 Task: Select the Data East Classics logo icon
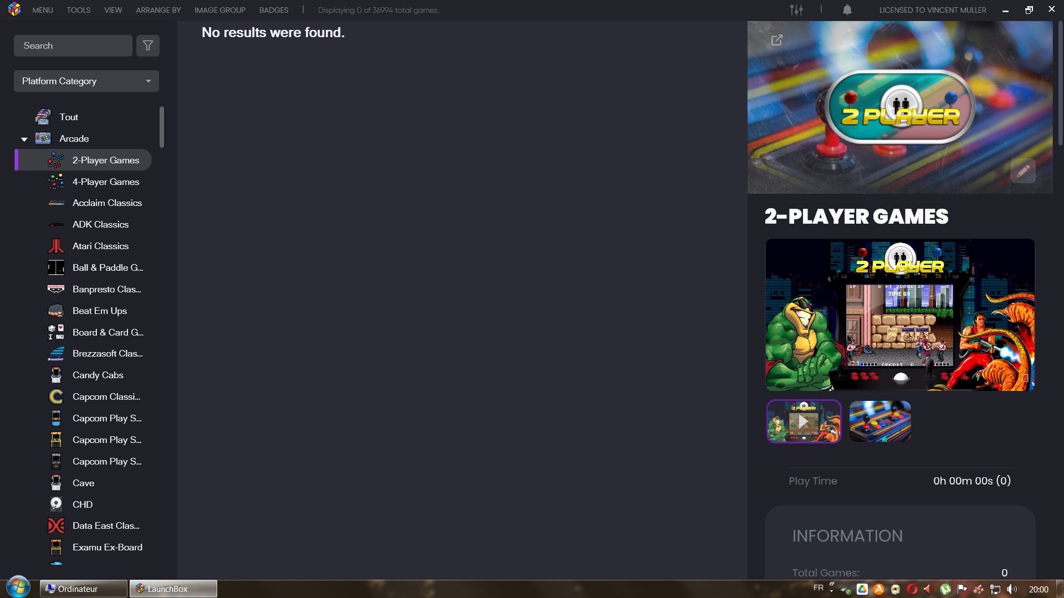56,525
